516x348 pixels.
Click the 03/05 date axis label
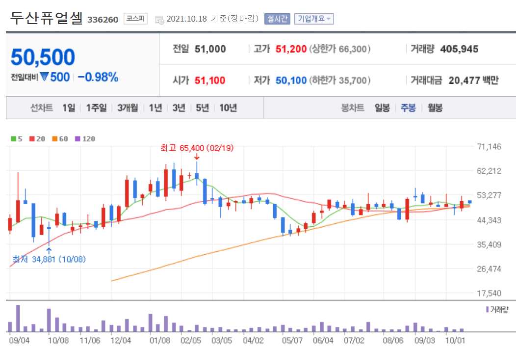[222, 340]
